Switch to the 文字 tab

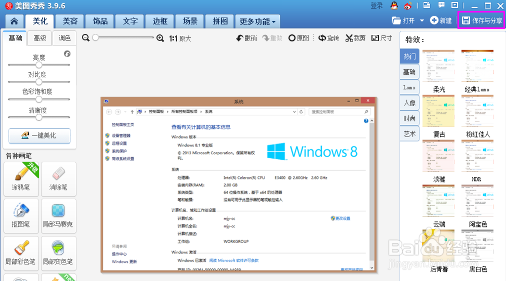click(130, 21)
